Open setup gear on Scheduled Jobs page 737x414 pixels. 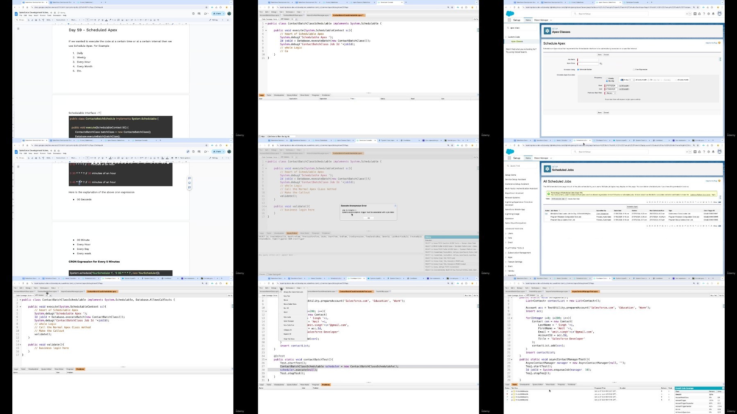pos(709,152)
